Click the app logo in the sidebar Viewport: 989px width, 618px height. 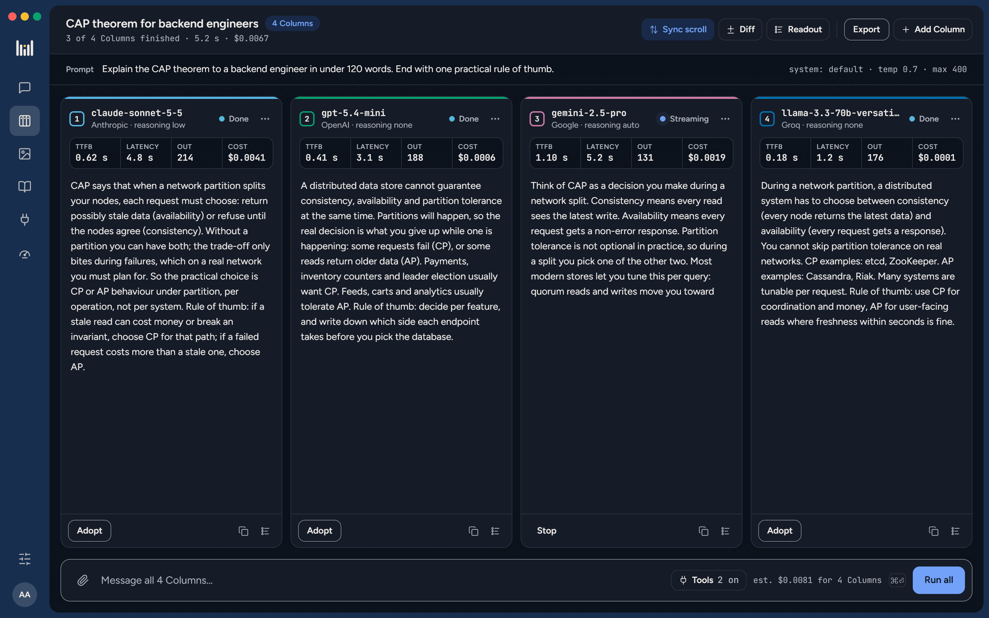pos(24,48)
